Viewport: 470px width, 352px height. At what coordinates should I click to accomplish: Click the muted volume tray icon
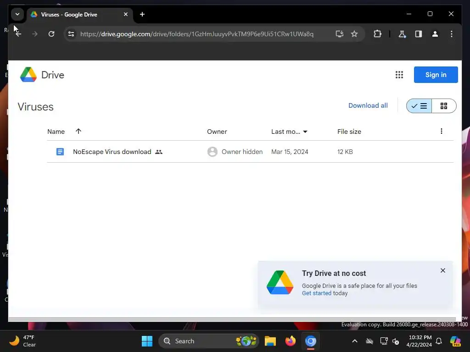pyautogui.click(x=396, y=341)
